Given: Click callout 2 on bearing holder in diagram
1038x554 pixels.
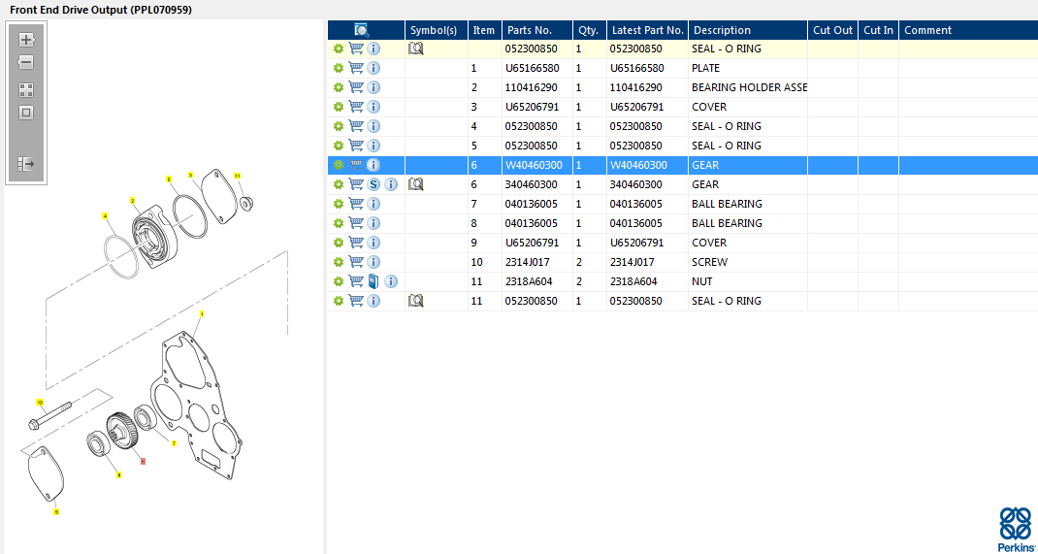Looking at the screenshot, I should [132, 201].
